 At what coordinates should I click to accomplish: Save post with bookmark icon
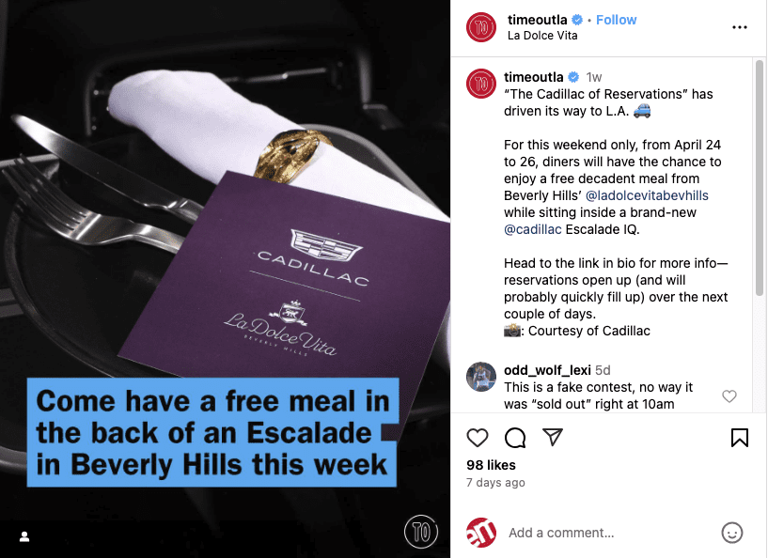pos(740,438)
